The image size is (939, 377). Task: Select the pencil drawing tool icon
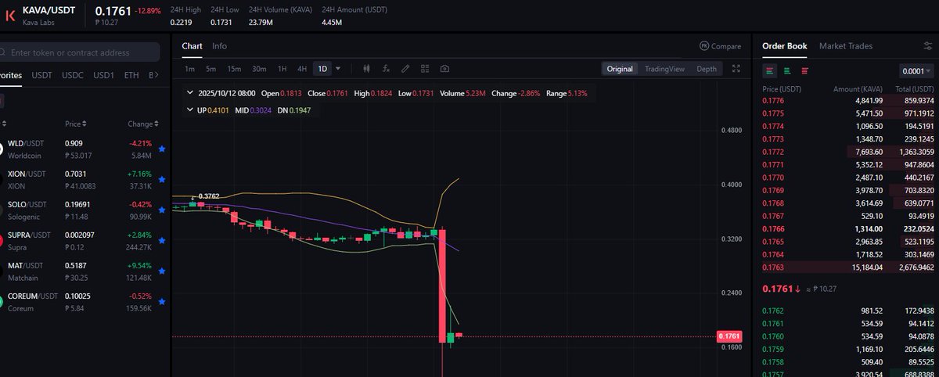tap(405, 69)
